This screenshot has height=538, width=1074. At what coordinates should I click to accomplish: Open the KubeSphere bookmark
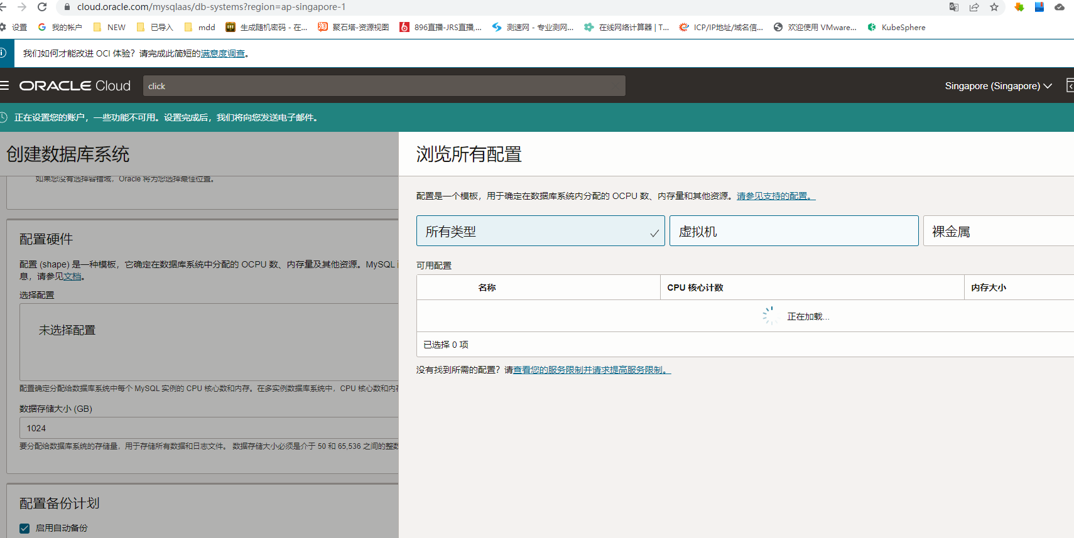[896, 27]
